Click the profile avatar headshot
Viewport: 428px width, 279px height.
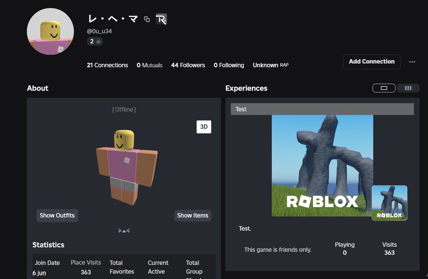pos(50,31)
